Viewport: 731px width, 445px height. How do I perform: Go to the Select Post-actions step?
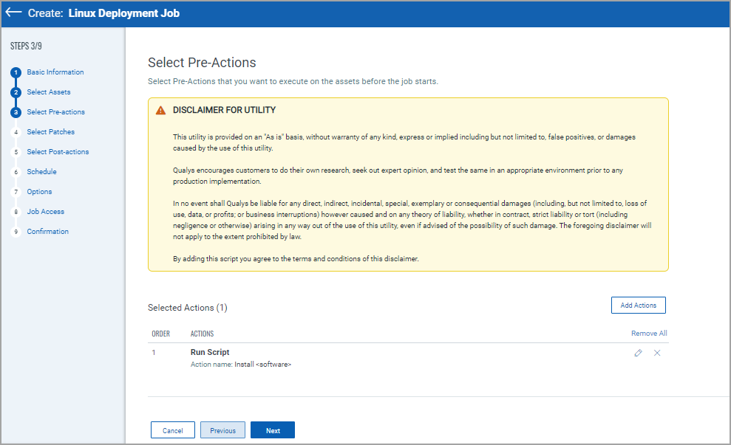[x=58, y=151]
